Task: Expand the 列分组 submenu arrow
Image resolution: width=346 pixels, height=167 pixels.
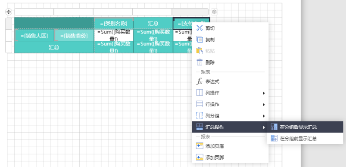Action: [x=264, y=116]
